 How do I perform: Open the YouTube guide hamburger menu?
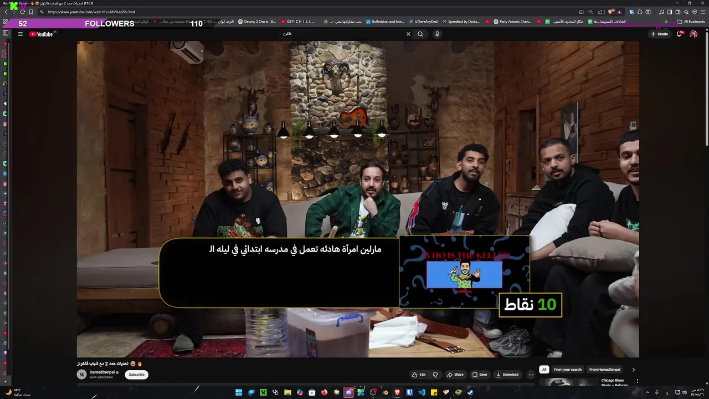[x=20, y=34]
